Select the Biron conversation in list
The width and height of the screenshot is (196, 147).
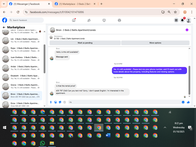click(x=22, y=96)
